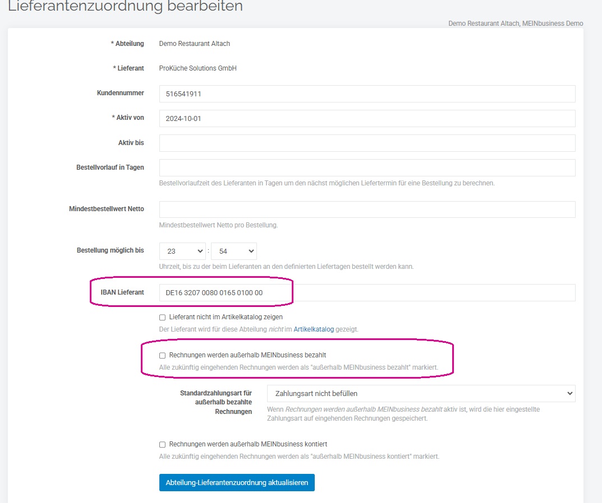Focus the empty Aktiv bis field

click(367, 143)
